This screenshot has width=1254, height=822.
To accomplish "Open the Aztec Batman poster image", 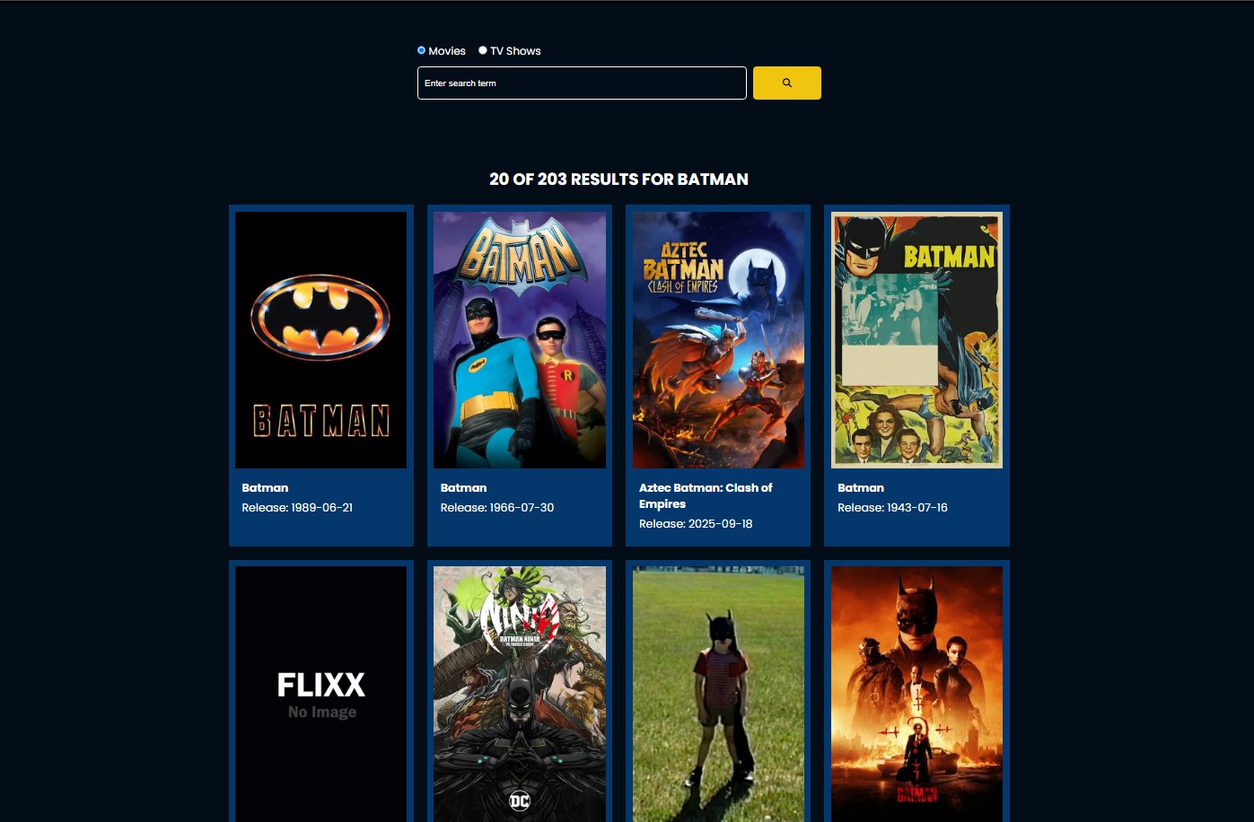I will point(718,339).
